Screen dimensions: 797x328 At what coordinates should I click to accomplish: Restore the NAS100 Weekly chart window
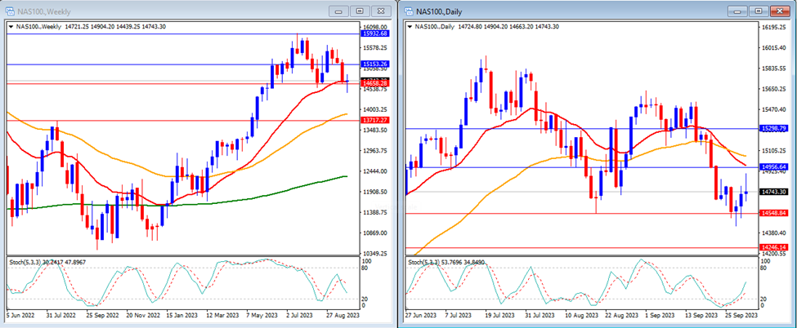point(360,11)
